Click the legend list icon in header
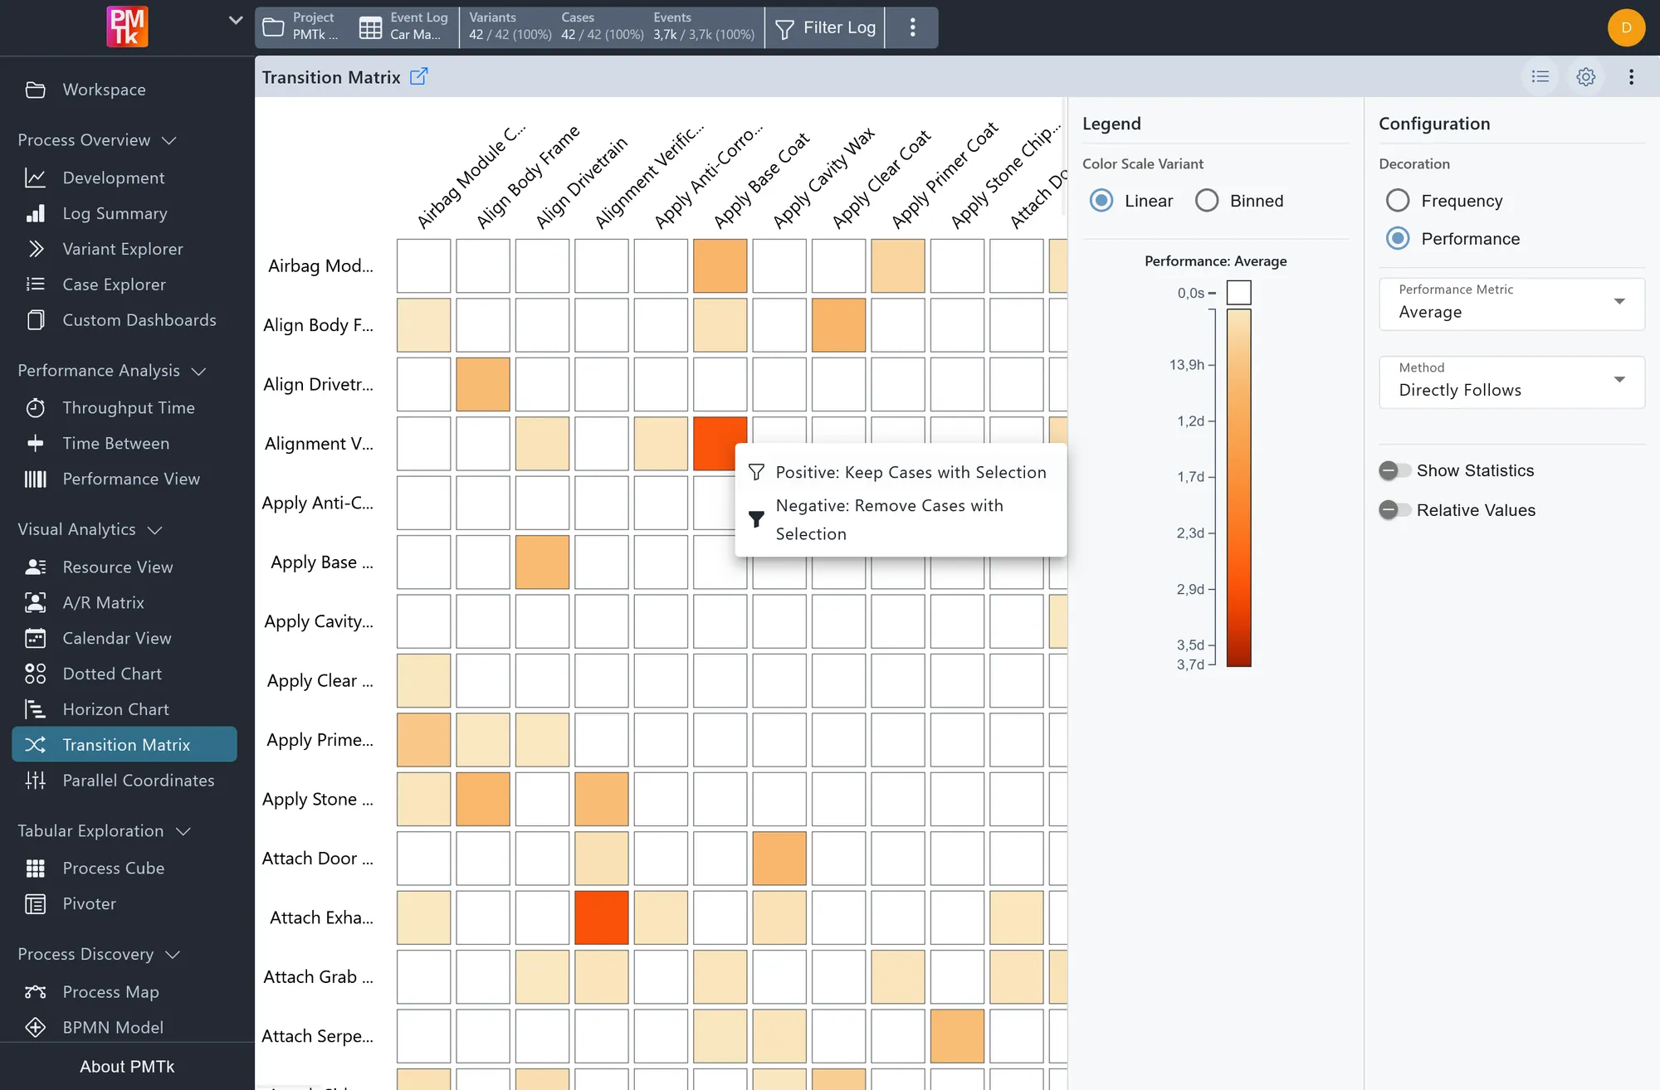 pyautogui.click(x=1540, y=76)
